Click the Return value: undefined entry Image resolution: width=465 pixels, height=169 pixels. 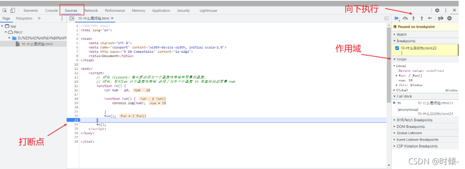point(421,71)
